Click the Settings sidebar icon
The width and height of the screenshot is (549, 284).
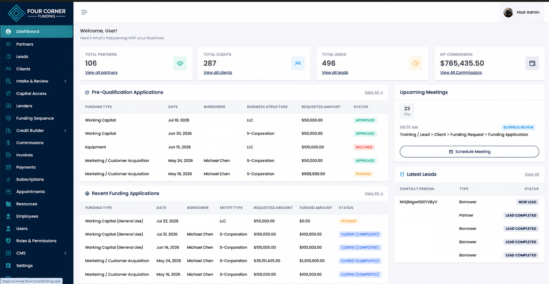point(8,265)
